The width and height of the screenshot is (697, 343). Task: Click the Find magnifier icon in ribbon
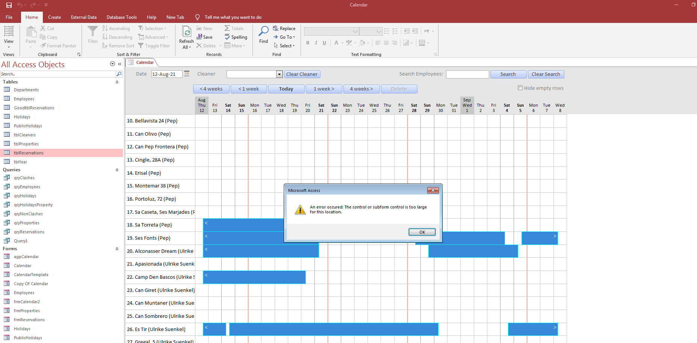pos(263,32)
